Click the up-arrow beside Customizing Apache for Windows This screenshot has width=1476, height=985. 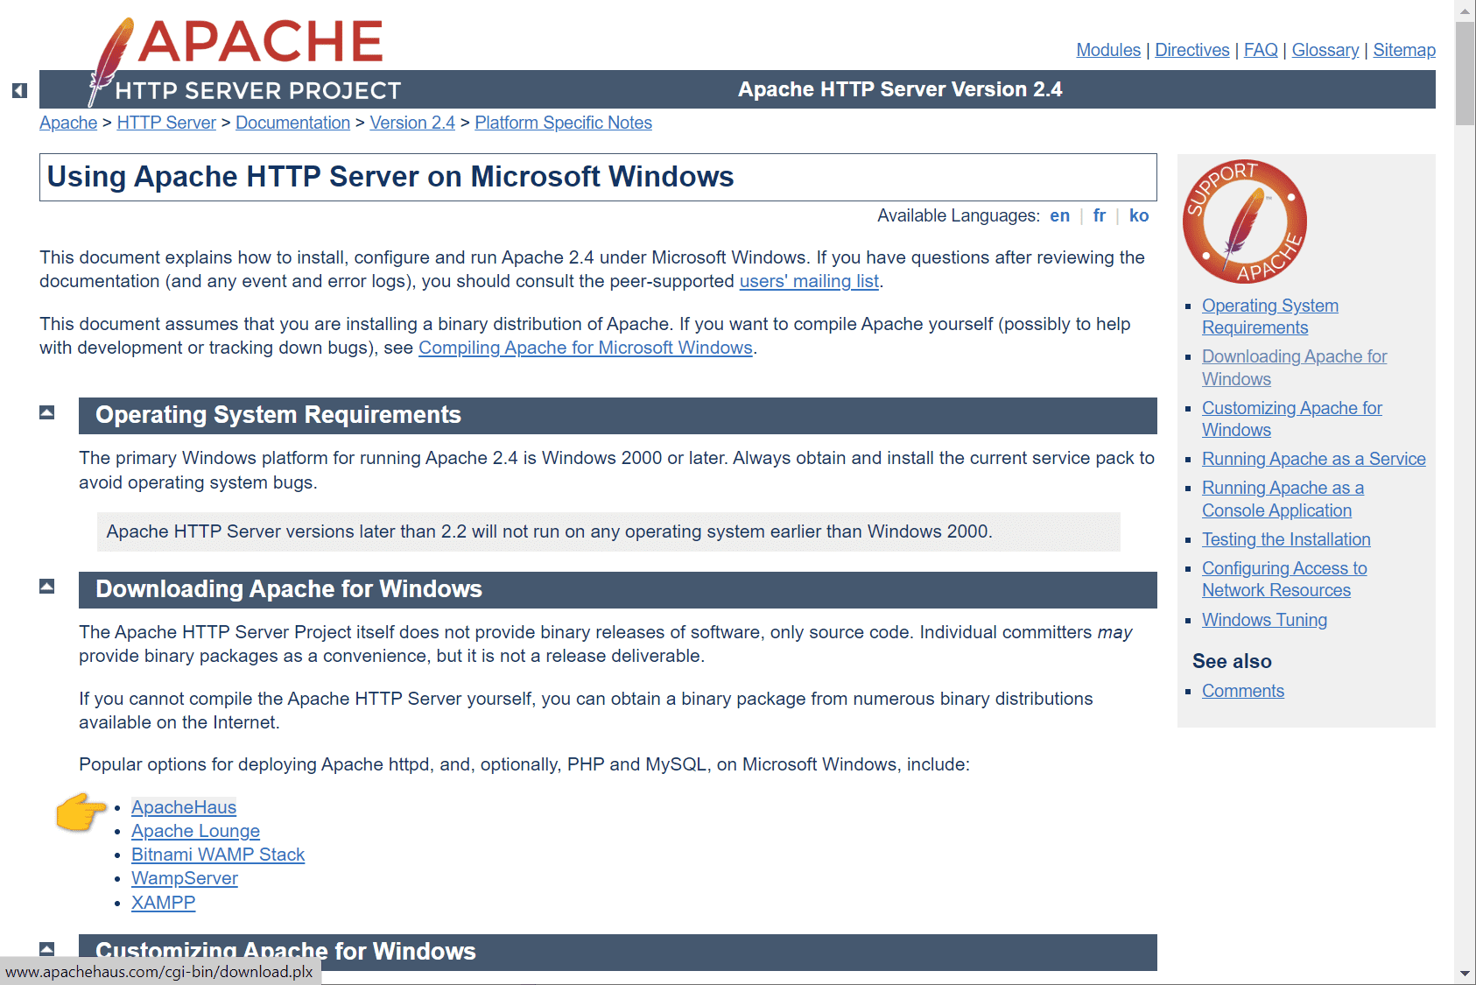47,949
